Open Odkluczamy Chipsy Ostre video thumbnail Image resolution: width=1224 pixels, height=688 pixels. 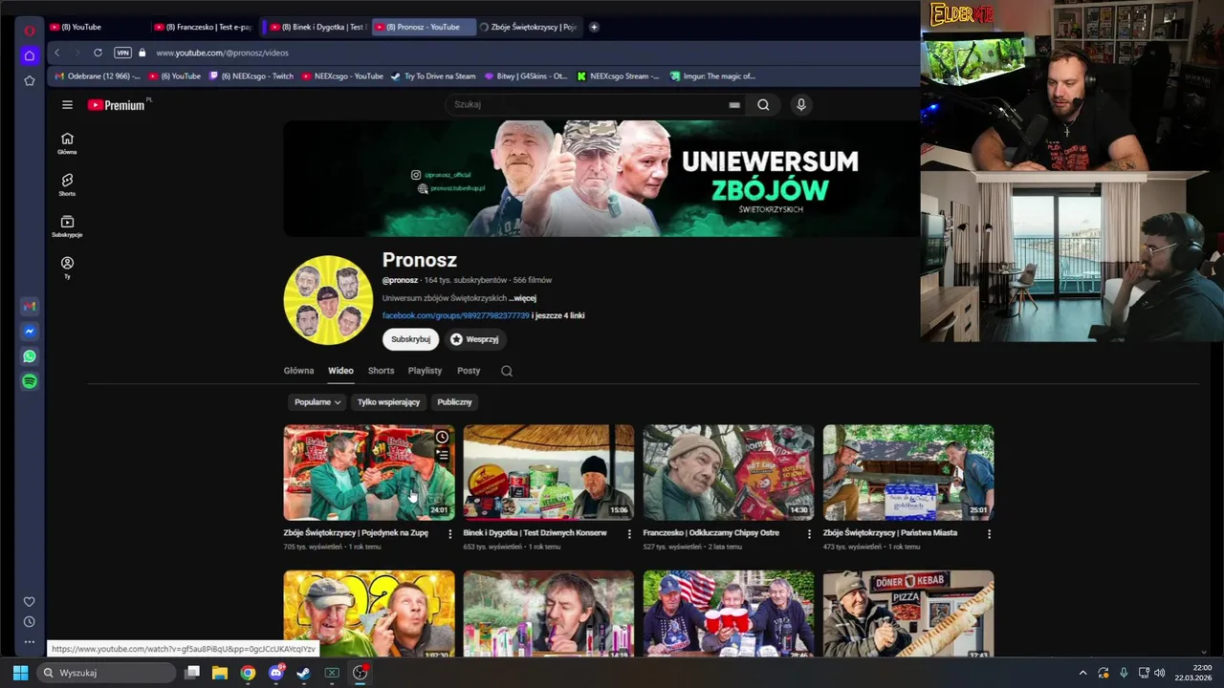point(729,472)
